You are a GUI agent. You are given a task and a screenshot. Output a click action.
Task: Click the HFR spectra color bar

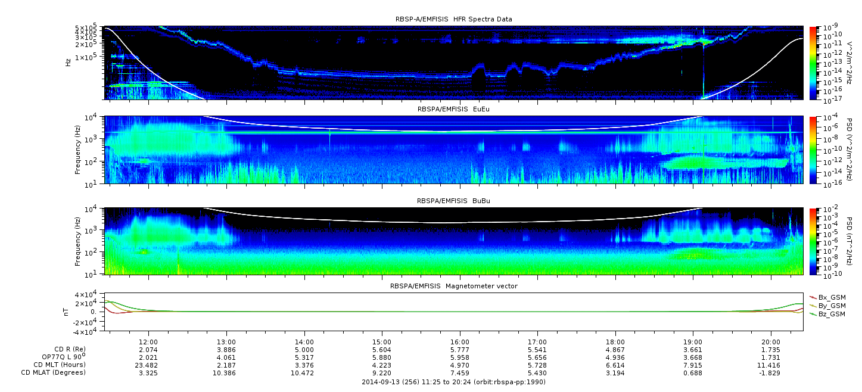[813, 63]
